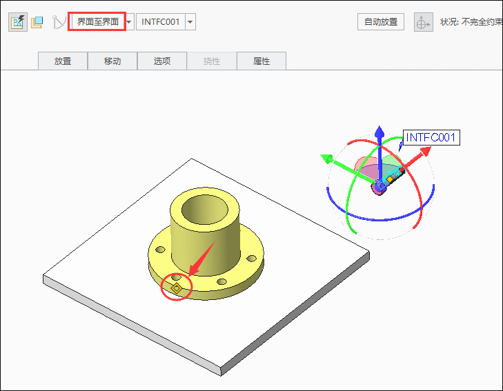Click the 状况 status text

pyautogui.click(x=471, y=22)
